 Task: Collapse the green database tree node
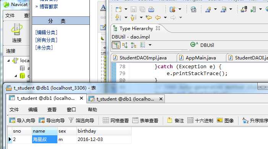16,76
